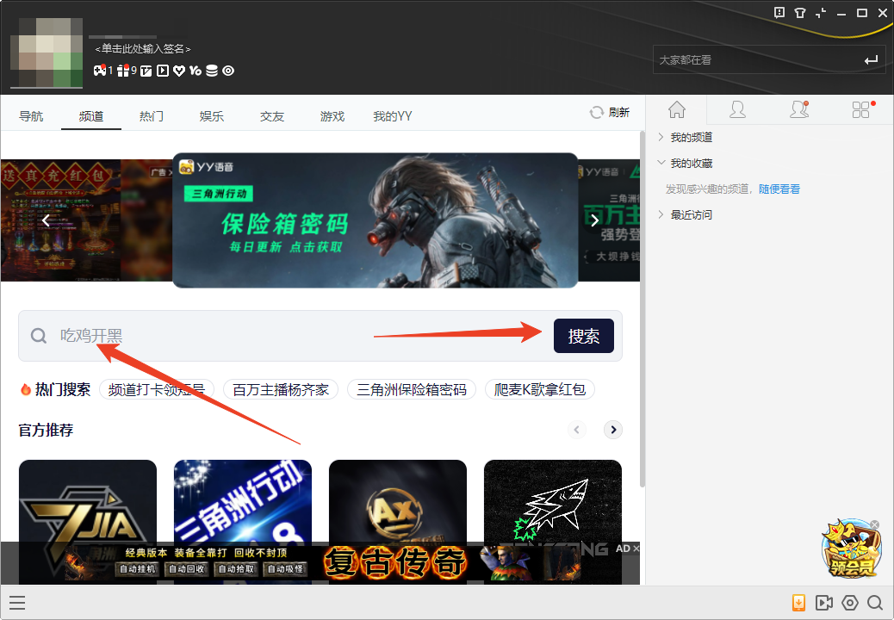894x620 pixels.
Task: Click the refresh circular arrow icon
Action: click(x=596, y=112)
